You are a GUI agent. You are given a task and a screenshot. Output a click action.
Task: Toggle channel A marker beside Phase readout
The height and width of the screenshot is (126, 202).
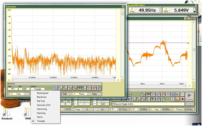click(75, 94)
